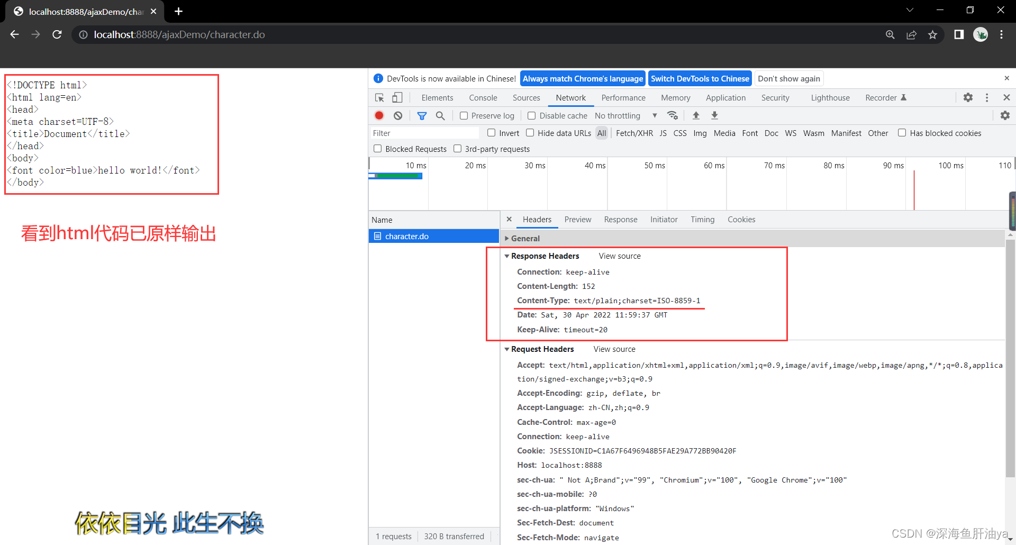Clear the network request log

click(397, 115)
